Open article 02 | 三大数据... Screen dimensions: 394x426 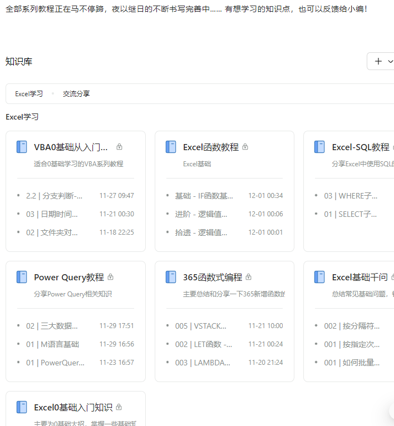52,326
